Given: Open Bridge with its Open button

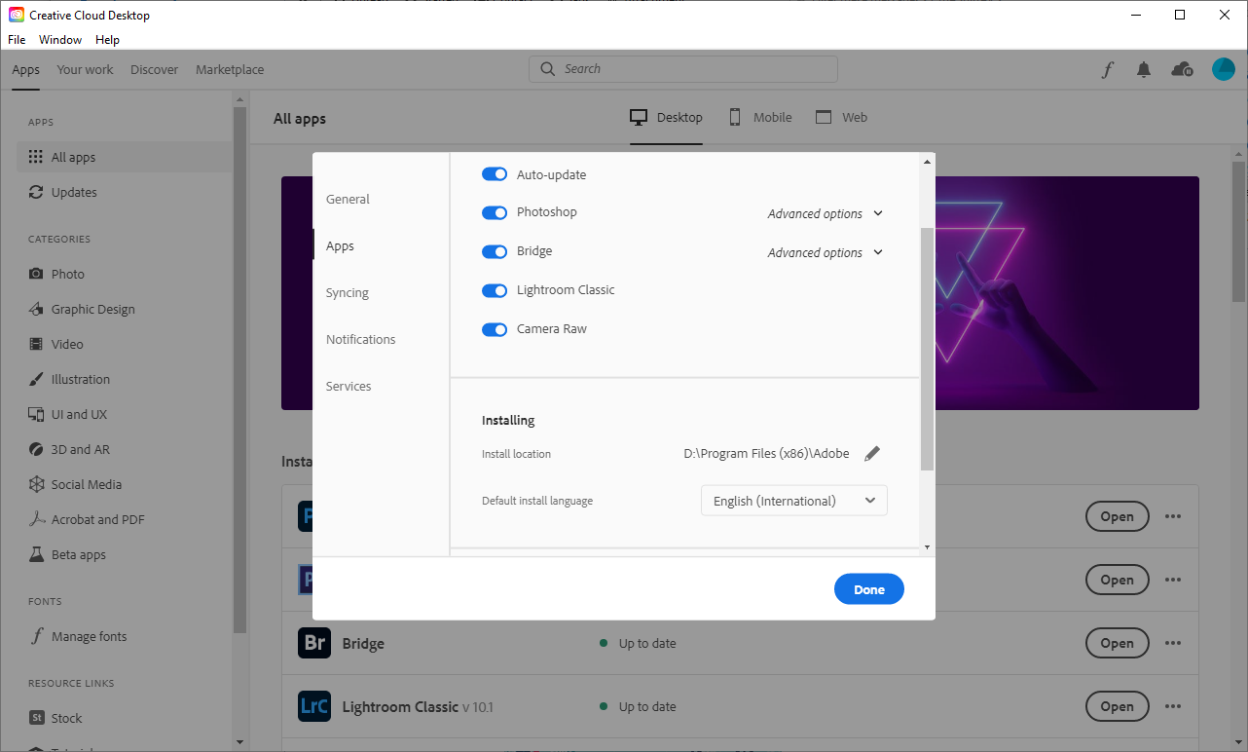Looking at the screenshot, I should coord(1117,643).
